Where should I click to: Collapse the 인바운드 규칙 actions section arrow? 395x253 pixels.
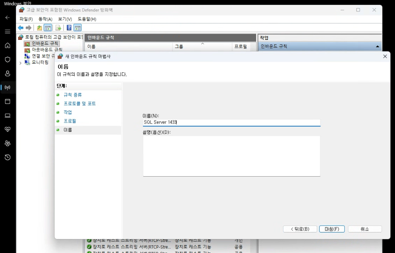(x=377, y=46)
